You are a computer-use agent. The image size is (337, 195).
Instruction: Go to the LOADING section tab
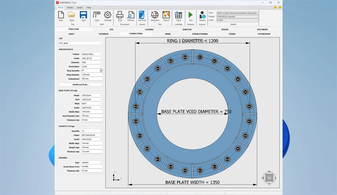click(x=149, y=29)
